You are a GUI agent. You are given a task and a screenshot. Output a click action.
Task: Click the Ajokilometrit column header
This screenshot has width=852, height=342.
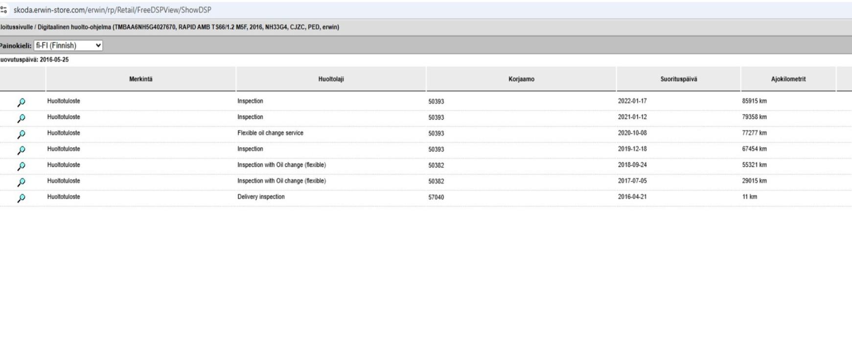pyautogui.click(x=788, y=79)
